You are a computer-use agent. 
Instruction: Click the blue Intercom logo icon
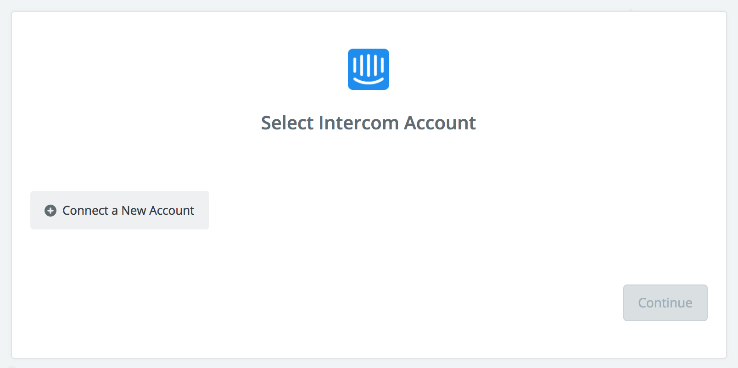click(x=369, y=69)
